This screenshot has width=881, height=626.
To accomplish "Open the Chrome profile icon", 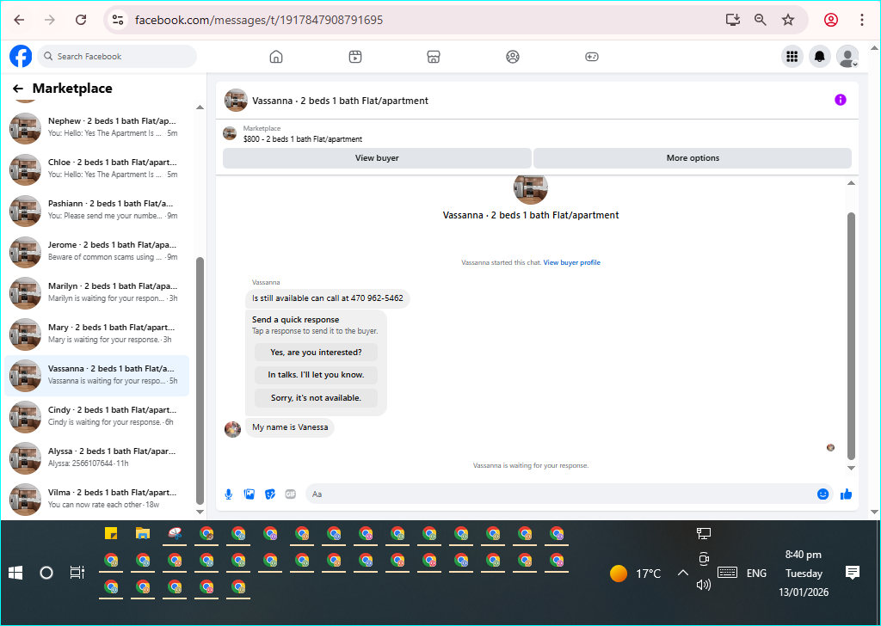I will click(x=831, y=20).
